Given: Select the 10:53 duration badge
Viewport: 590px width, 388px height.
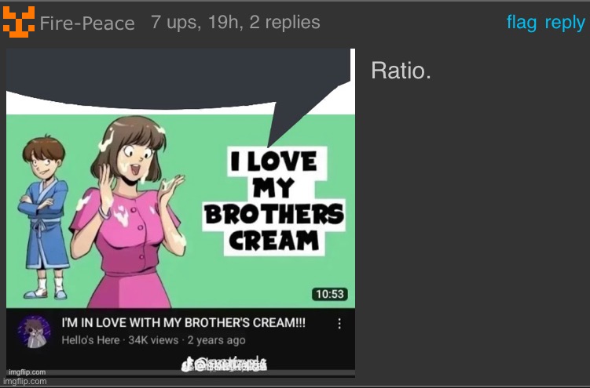Looking at the screenshot, I should pyautogui.click(x=330, y=294).
